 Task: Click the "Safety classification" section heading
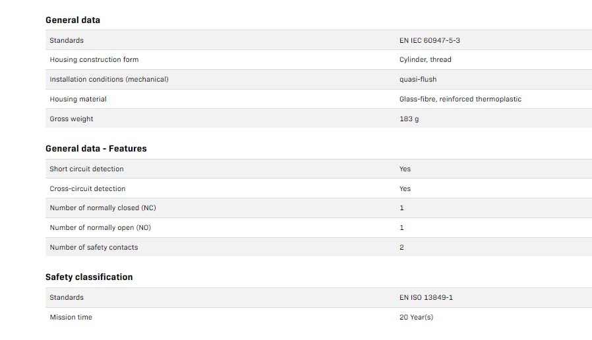point(89,277)
